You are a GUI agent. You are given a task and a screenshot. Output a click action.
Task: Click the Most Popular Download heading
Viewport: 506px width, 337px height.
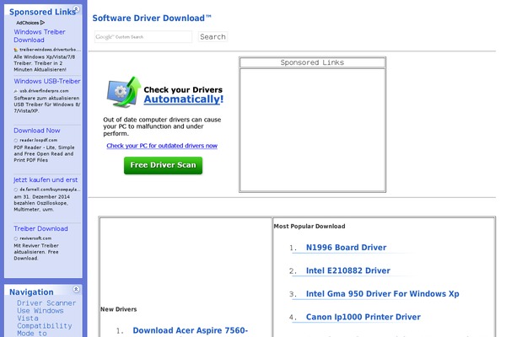(310, 227)
